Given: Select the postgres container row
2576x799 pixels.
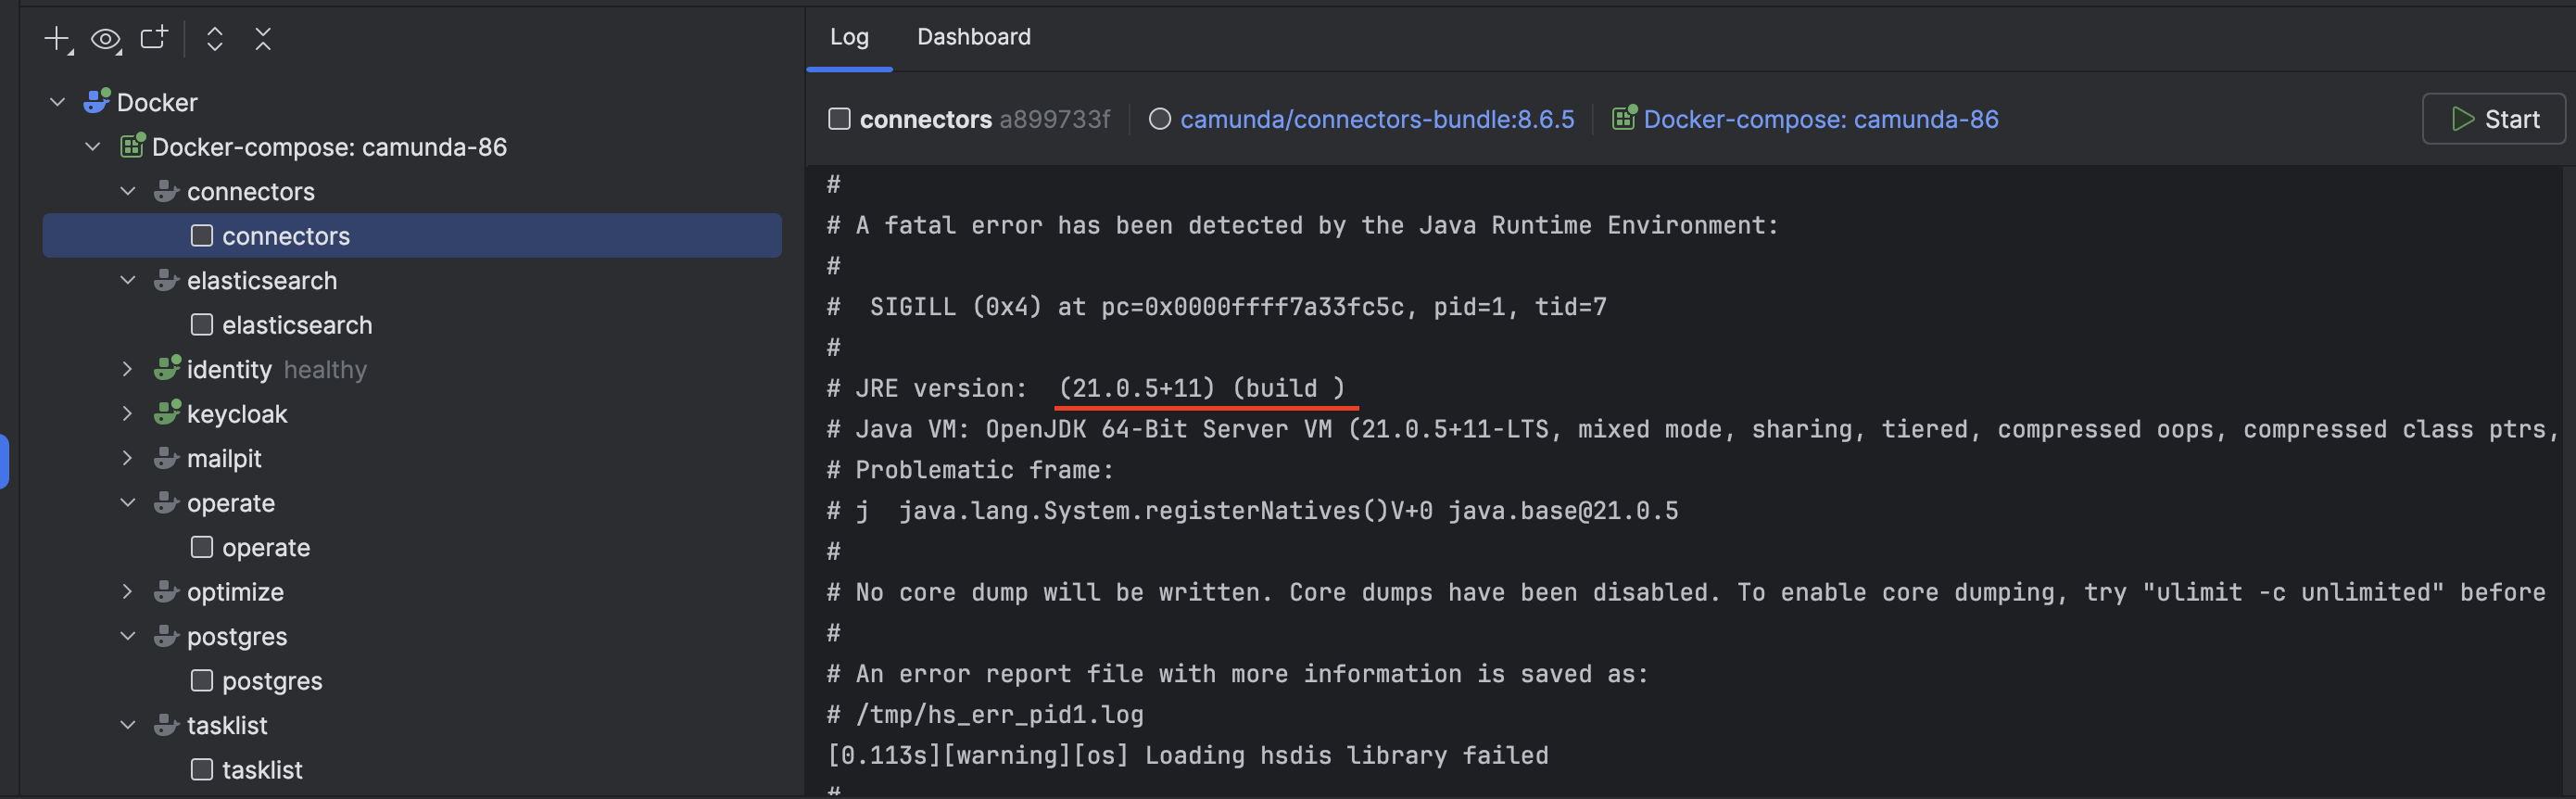Looking at the screenshot, I should tap(412, 681).
